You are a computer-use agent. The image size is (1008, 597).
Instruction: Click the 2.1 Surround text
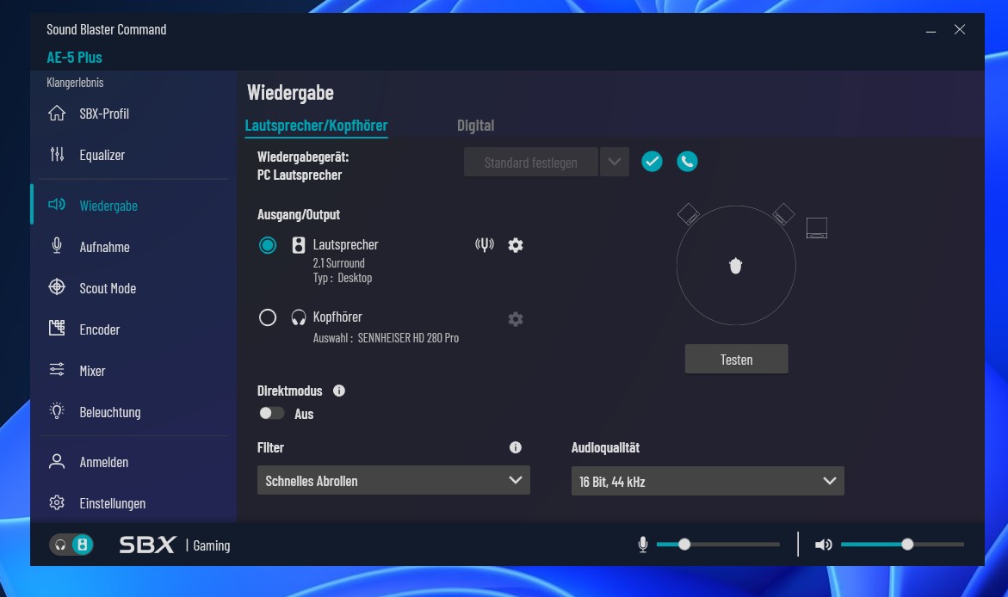point(339,263)
